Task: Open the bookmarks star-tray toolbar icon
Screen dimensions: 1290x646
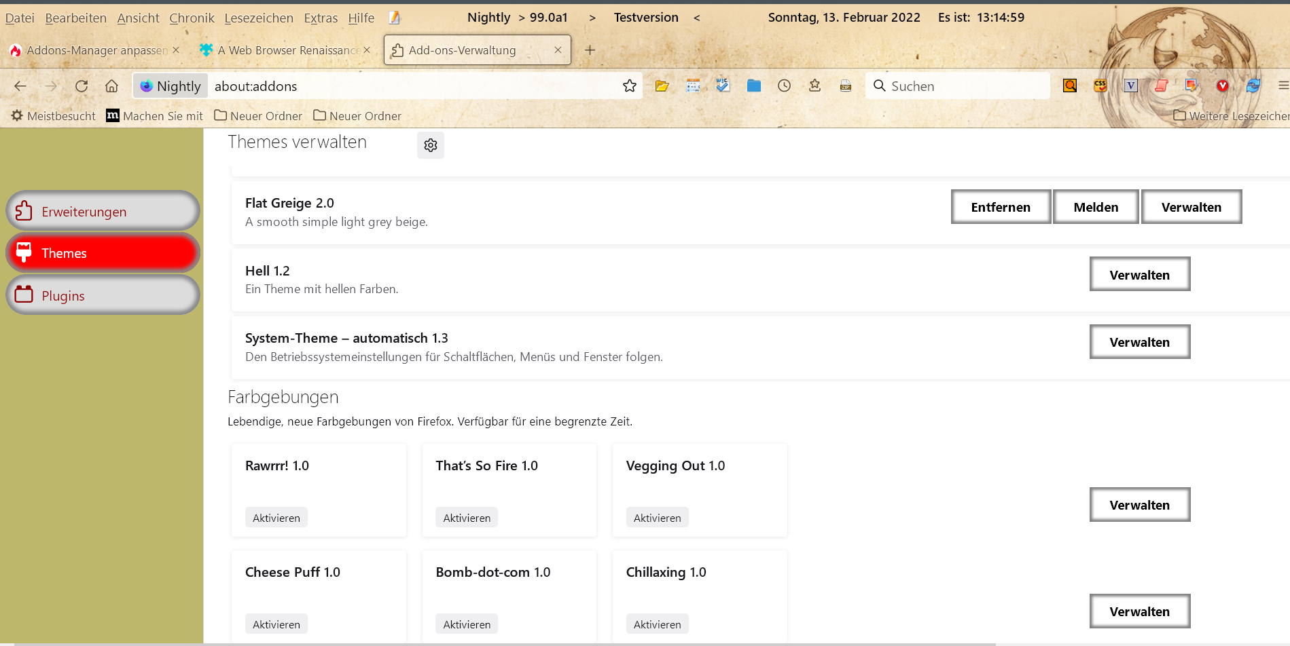Action: (x=815, y=85)
